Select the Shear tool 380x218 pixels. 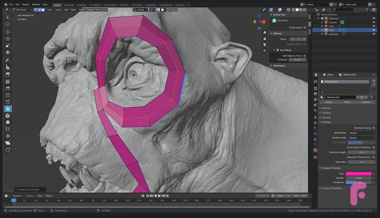[x=8, y=143]
